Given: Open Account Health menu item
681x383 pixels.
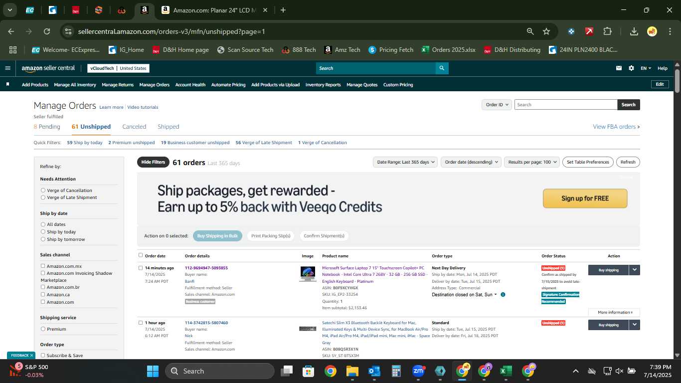Looking at the screenshot, I should [190, 85].
